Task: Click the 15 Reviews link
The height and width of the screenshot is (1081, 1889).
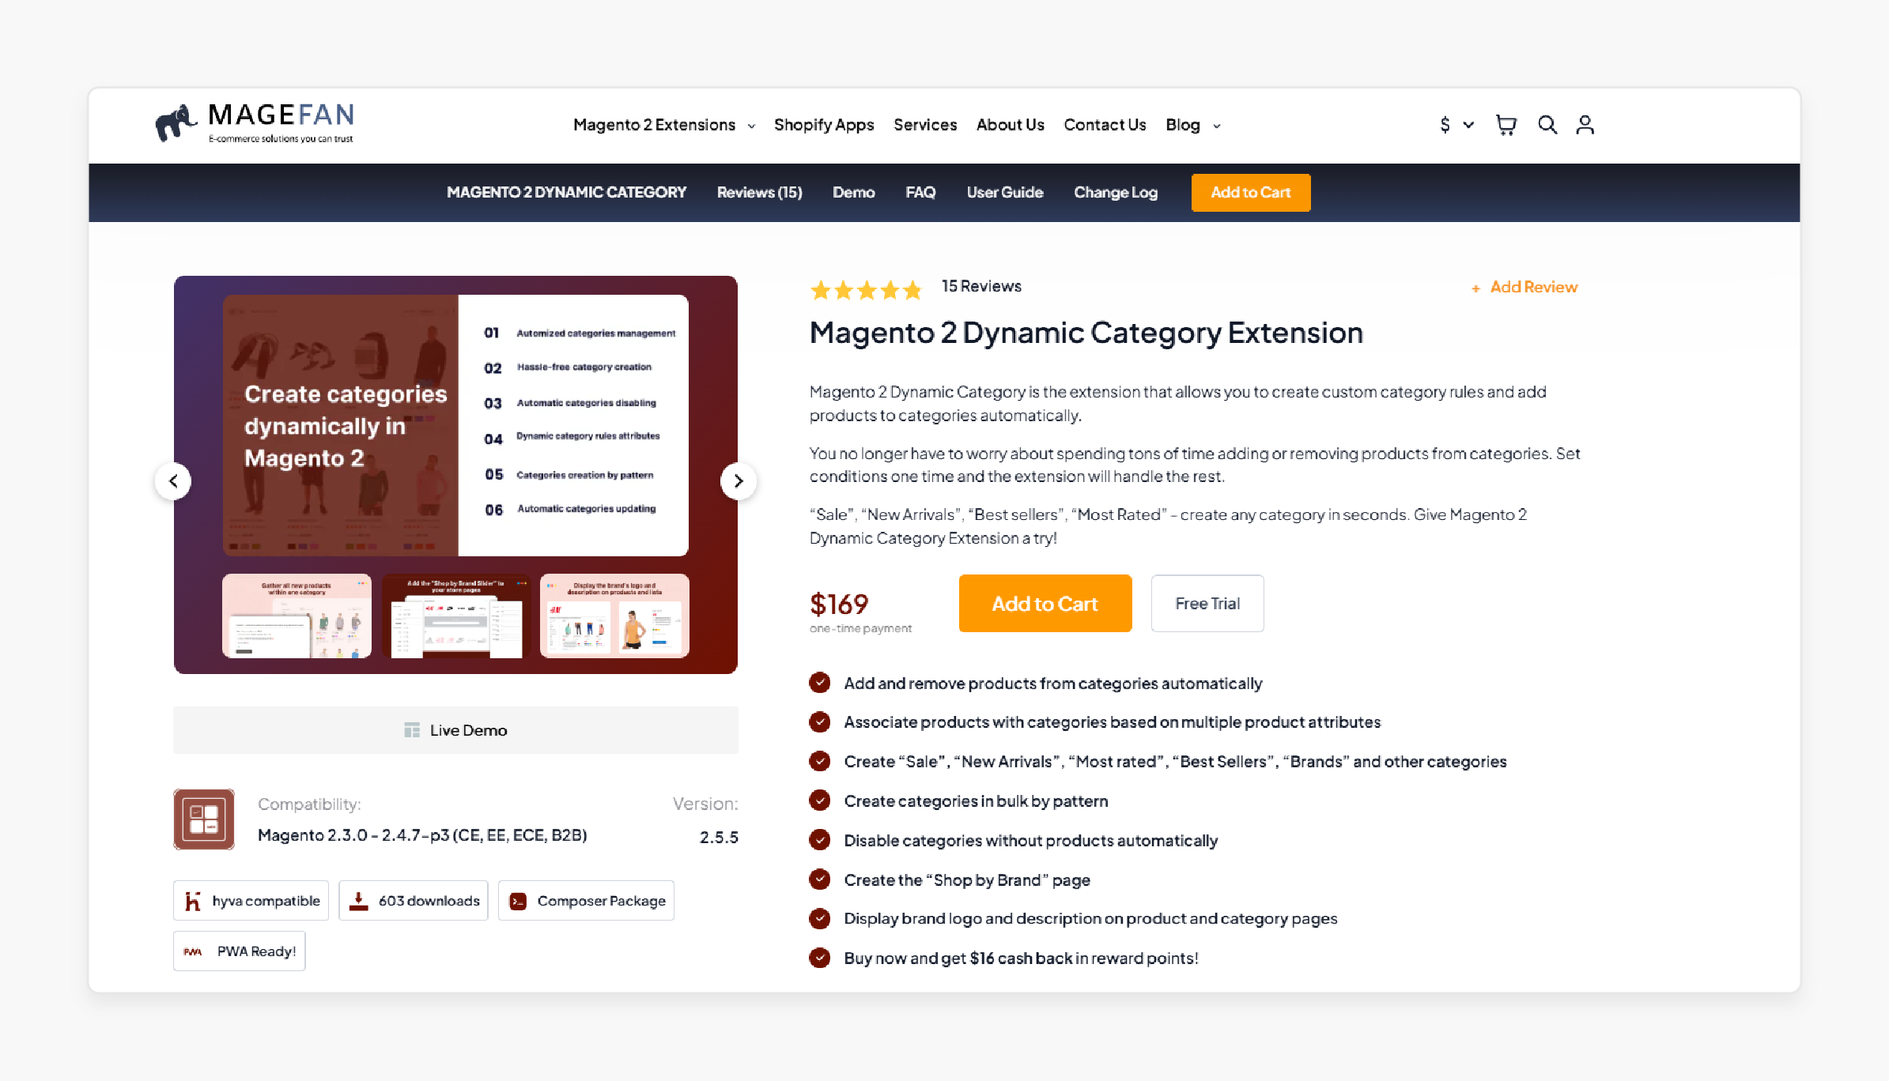Action: (981, 286)
